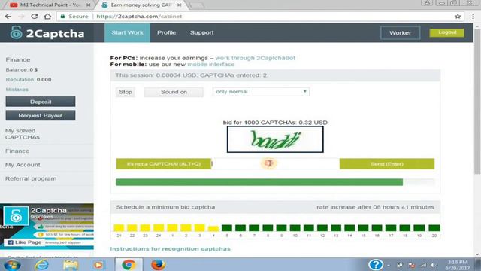The height and width of the screenshot is (271, 481).
Task: Click the network signal tray icon
Action: pyautogui.click(x=423, y=265)
